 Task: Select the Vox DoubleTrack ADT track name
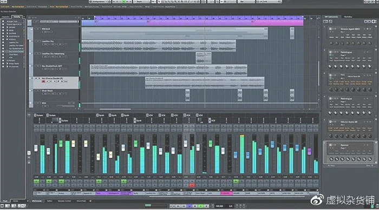(x=51, y=66)
